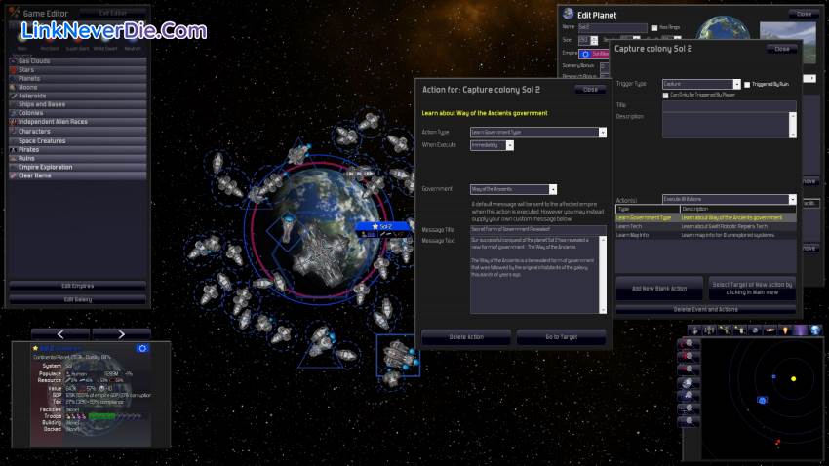Open the Characters editor category
The height and width of the screenshot is (466, 829).
pyautogui.click(x=78, y=131)
